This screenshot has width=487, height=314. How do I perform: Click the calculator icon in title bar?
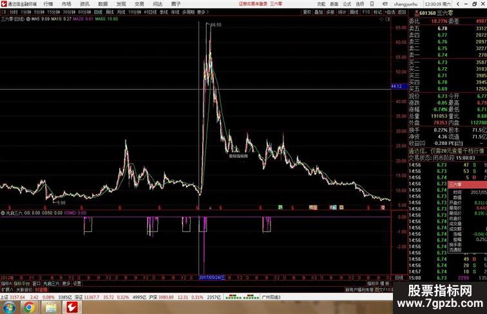(372, 4)
